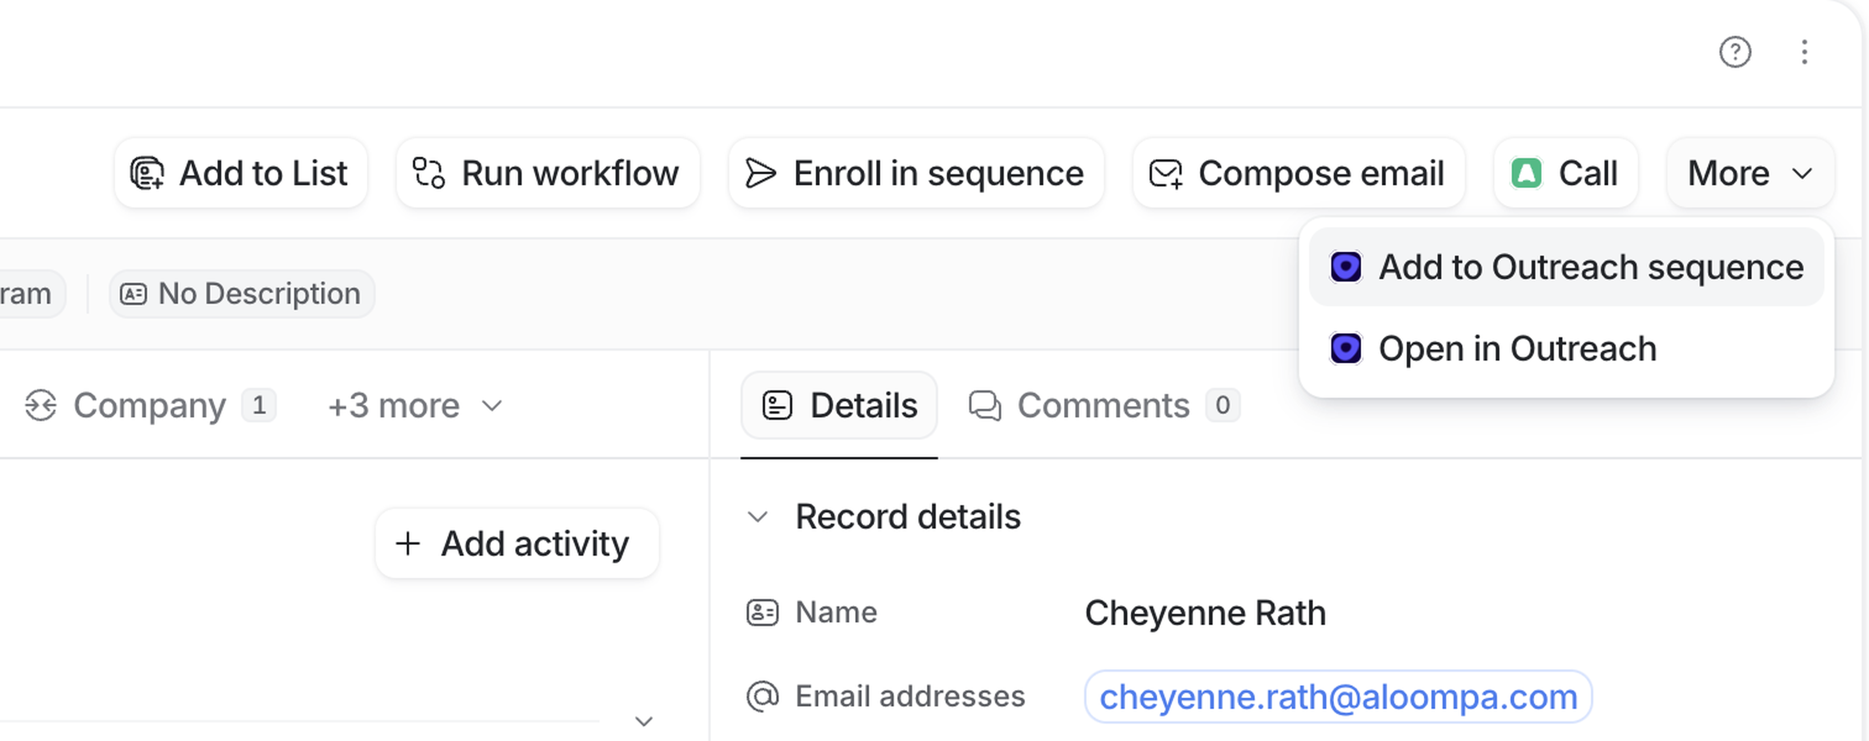Click the No Description chip
1869x741 pixels.
coord(241,294)
